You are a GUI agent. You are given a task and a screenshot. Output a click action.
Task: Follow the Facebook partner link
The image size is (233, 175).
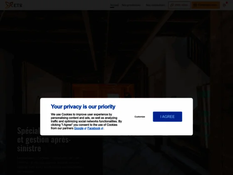94,128
